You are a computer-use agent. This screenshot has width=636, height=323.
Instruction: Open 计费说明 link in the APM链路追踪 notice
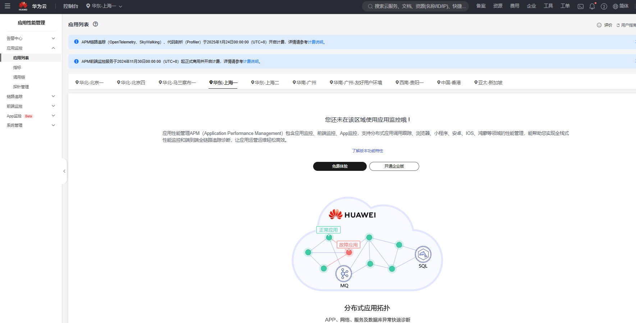[315, 42]
